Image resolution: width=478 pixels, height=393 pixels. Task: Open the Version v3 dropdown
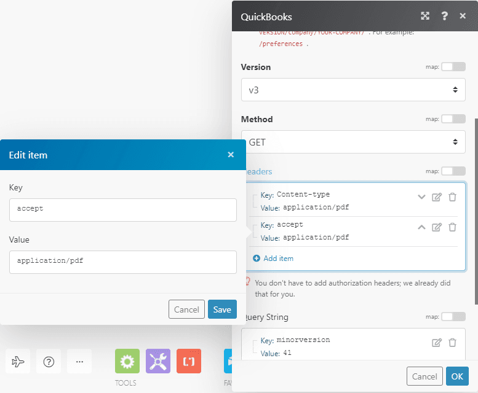click(353, 90)
